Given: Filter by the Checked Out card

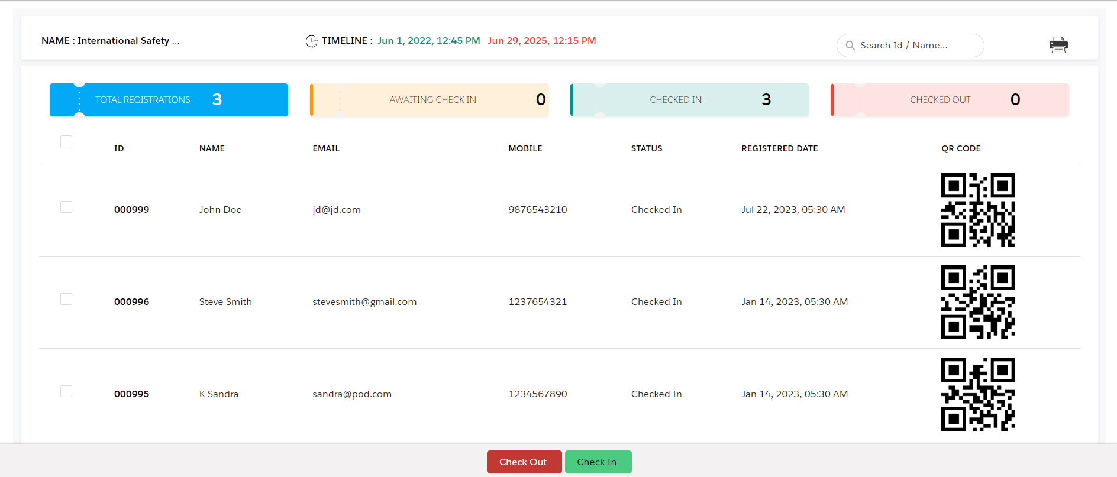Looking at the screenshot, I should (950, 100).
